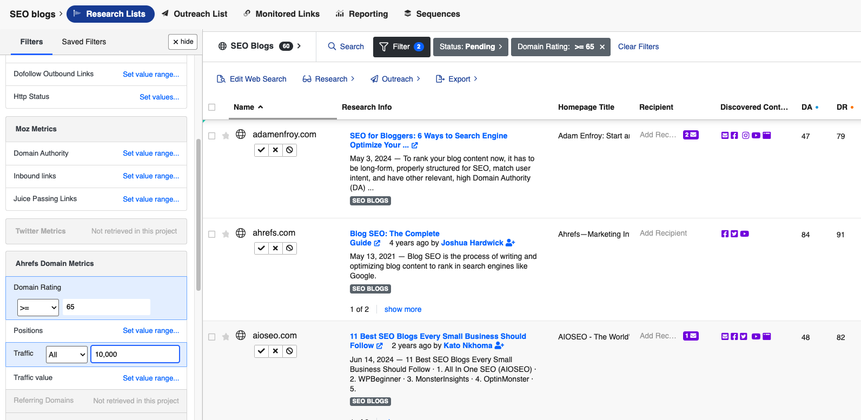Screen dimensions: 861x420
Task: Open the Traffic country dropdown set to All
Action: coord(67,355)
